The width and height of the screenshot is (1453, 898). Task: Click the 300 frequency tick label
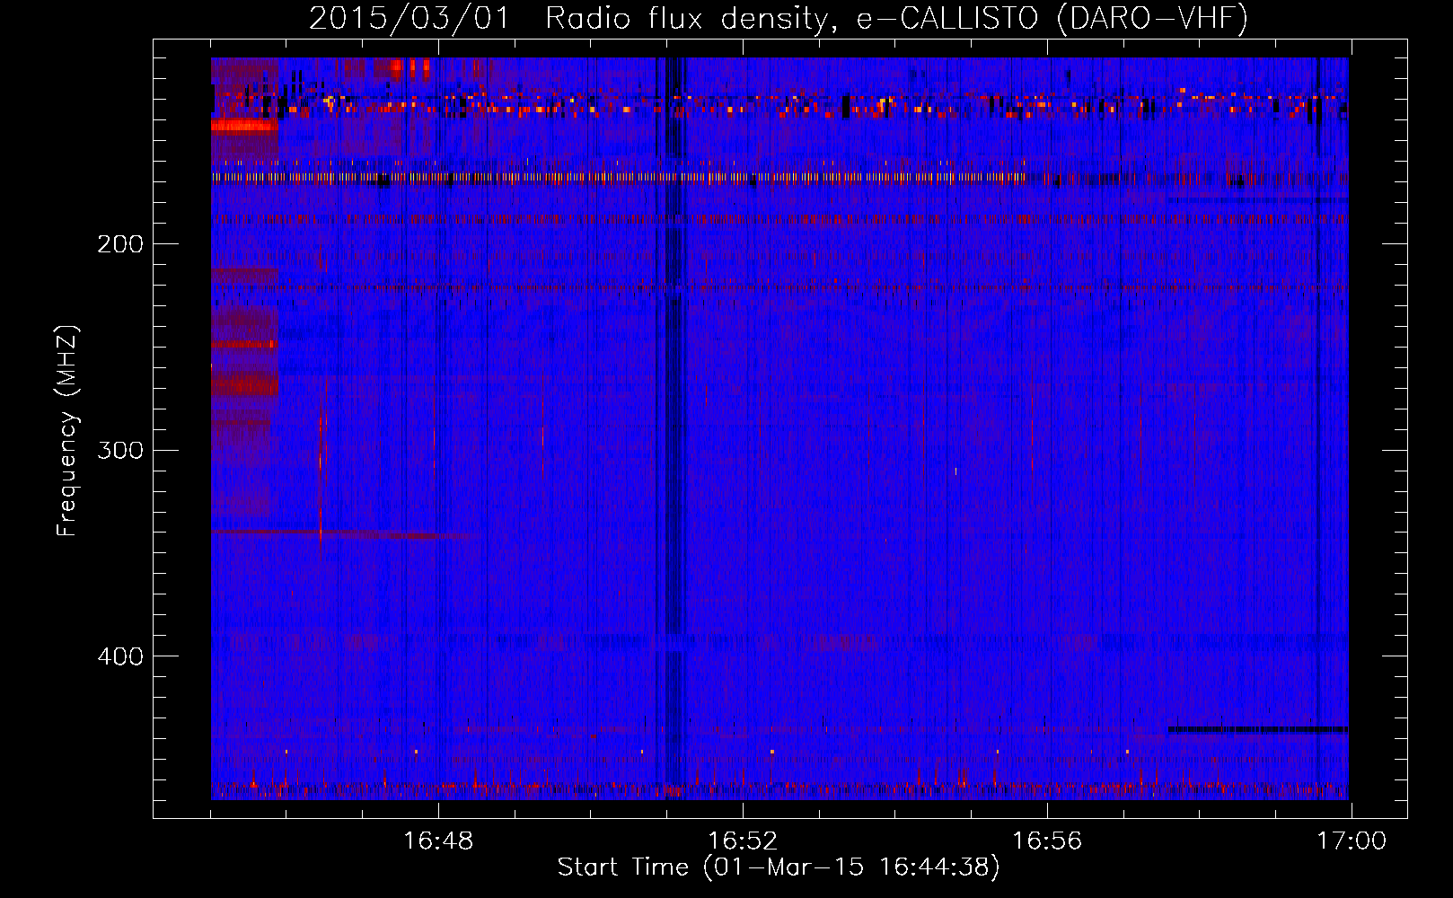pyautogui.click(x=119, y=450)
